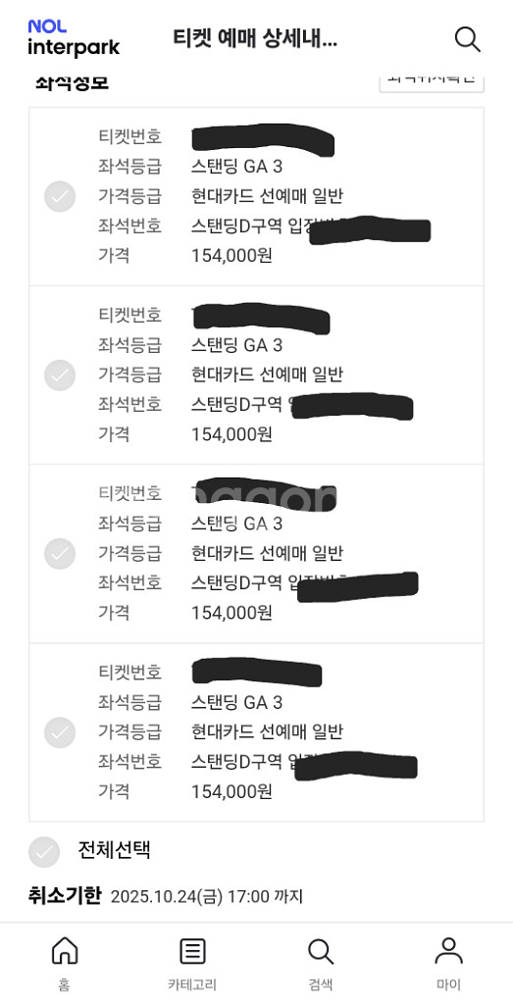Open the 카테고리 category list icon
Image resolution: width=513 pixels, height=1004 pixels.
(x=192, y=951)
